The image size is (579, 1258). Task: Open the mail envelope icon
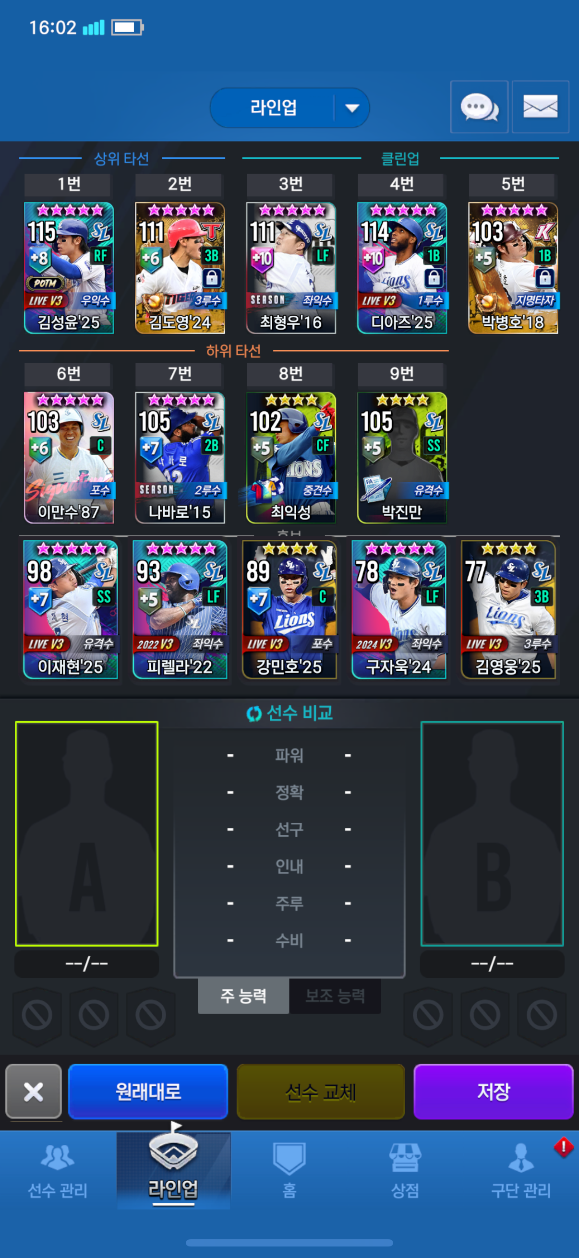[x=541, y=107]
